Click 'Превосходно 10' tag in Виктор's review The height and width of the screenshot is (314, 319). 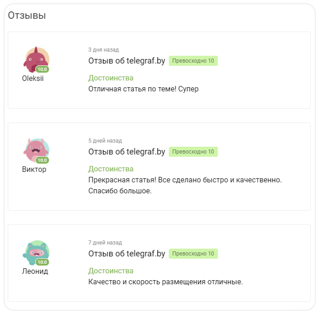[193, 152]
